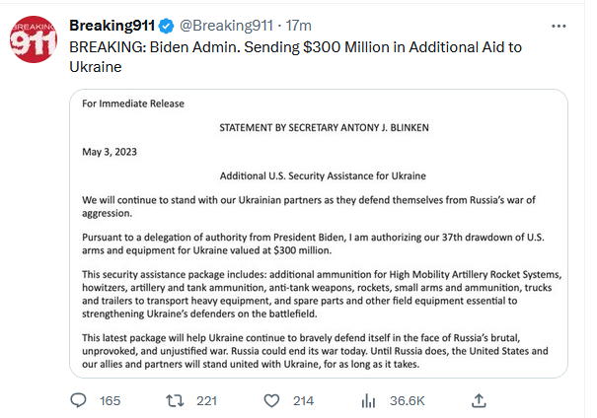The image size is (597, 418).
Task: Click the 'May 3, 2023' date in statement
Action: [x=112, y=152]
